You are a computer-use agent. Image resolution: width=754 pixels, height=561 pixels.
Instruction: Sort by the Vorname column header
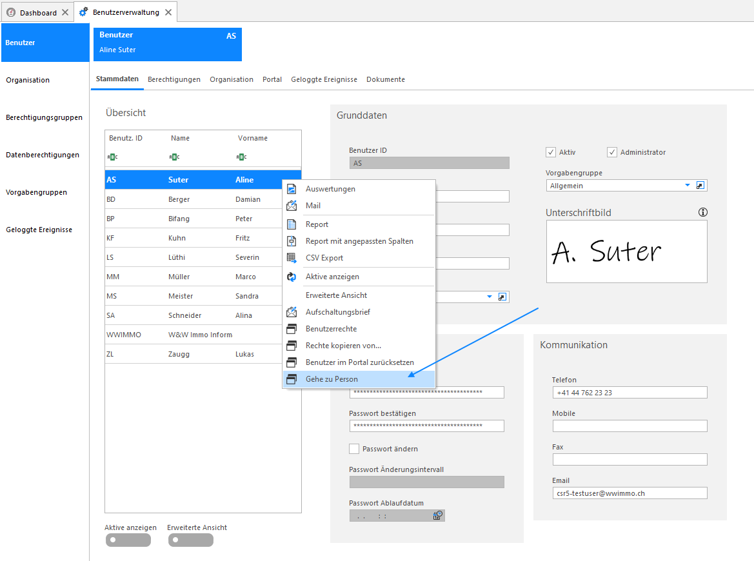tap(252, 138)
